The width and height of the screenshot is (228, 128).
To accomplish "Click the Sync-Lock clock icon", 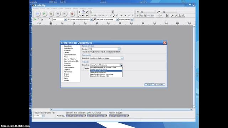I will pyautogui.click(x=167, y=16).
